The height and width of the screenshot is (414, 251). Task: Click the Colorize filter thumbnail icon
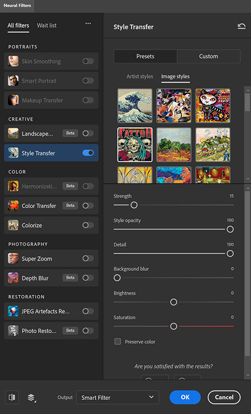click(x=13, y=225)
